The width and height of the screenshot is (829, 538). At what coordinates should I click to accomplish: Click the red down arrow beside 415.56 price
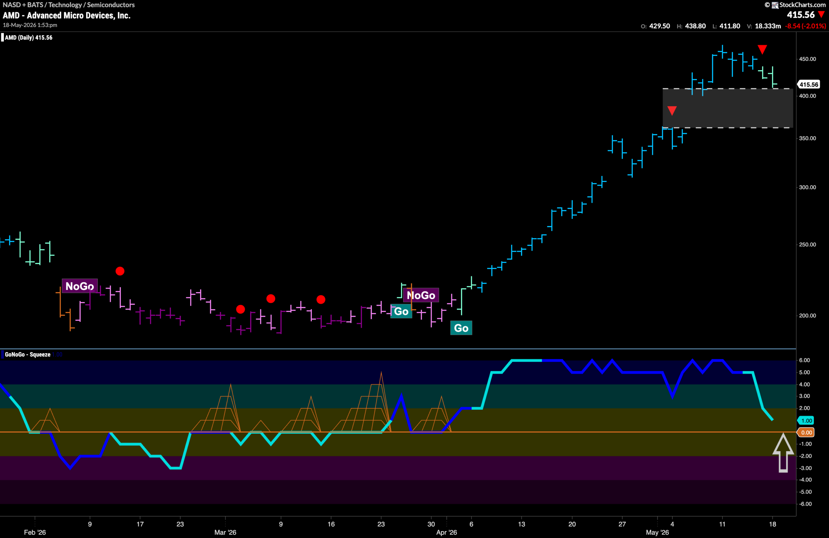point(821,15)
